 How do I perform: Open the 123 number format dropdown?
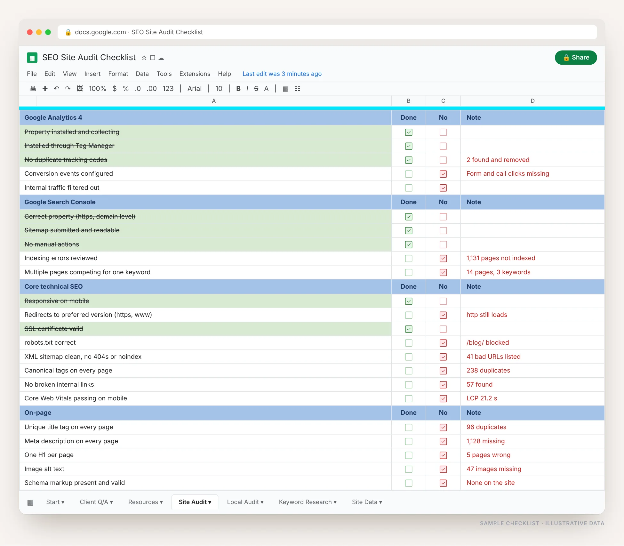point(168,89)
